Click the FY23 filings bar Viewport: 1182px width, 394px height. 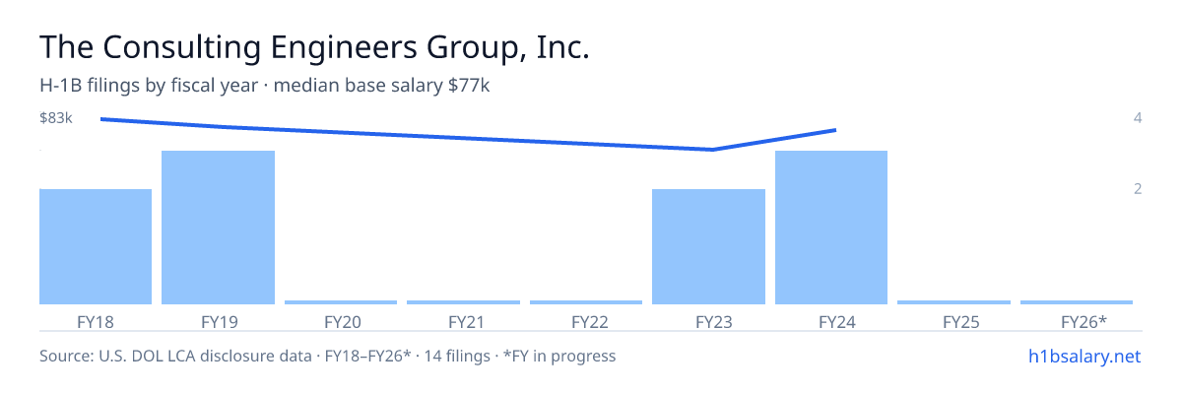pyautogui.click(x=709, y=246)
